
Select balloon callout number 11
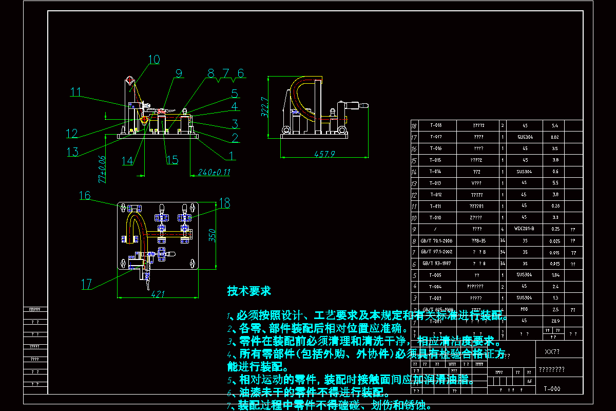click(x=76, y=92)
